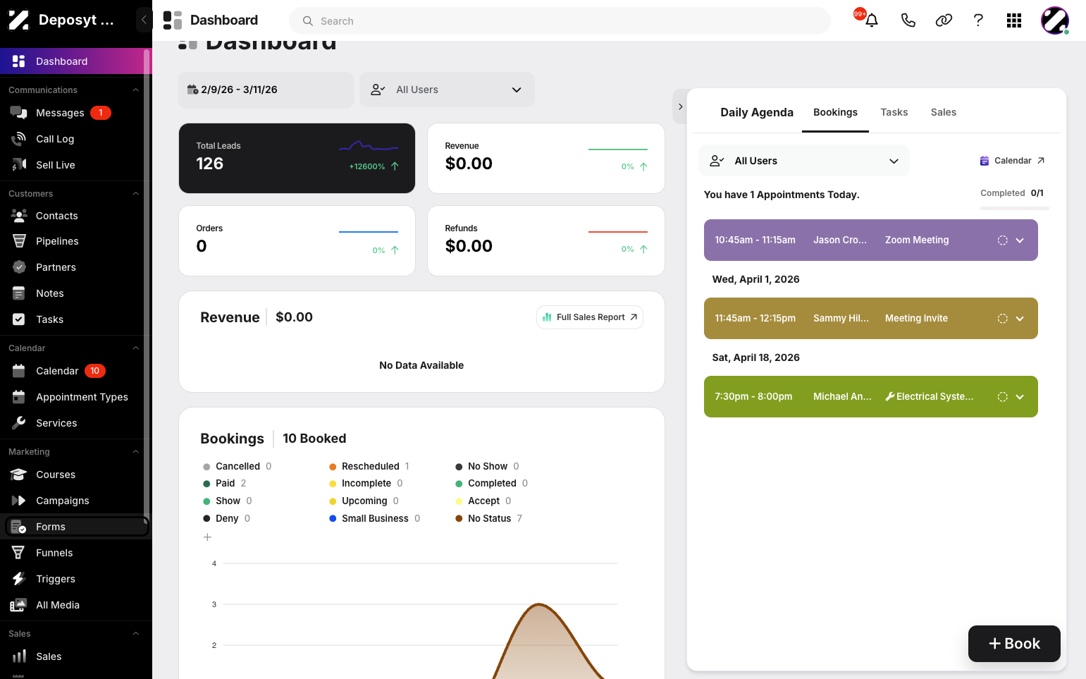Viewport: 1086px width, 679px height.
Task: Switch to the Tasks tab
Action: [x=894, y=112]
